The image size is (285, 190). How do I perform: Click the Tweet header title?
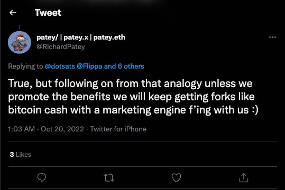(x=48, y=13)
